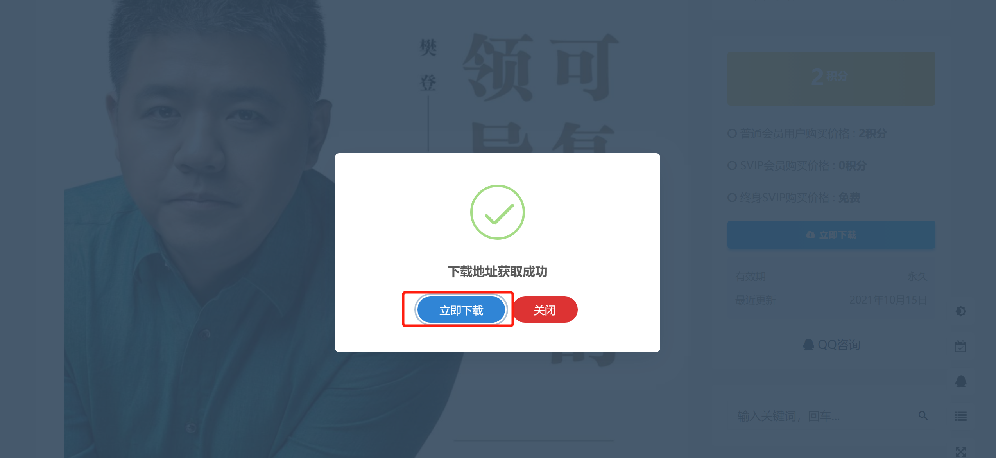Open the QQ咨询 link
Image resolution: width=996 pixels, height=458 pixels.
coord(831,345)
